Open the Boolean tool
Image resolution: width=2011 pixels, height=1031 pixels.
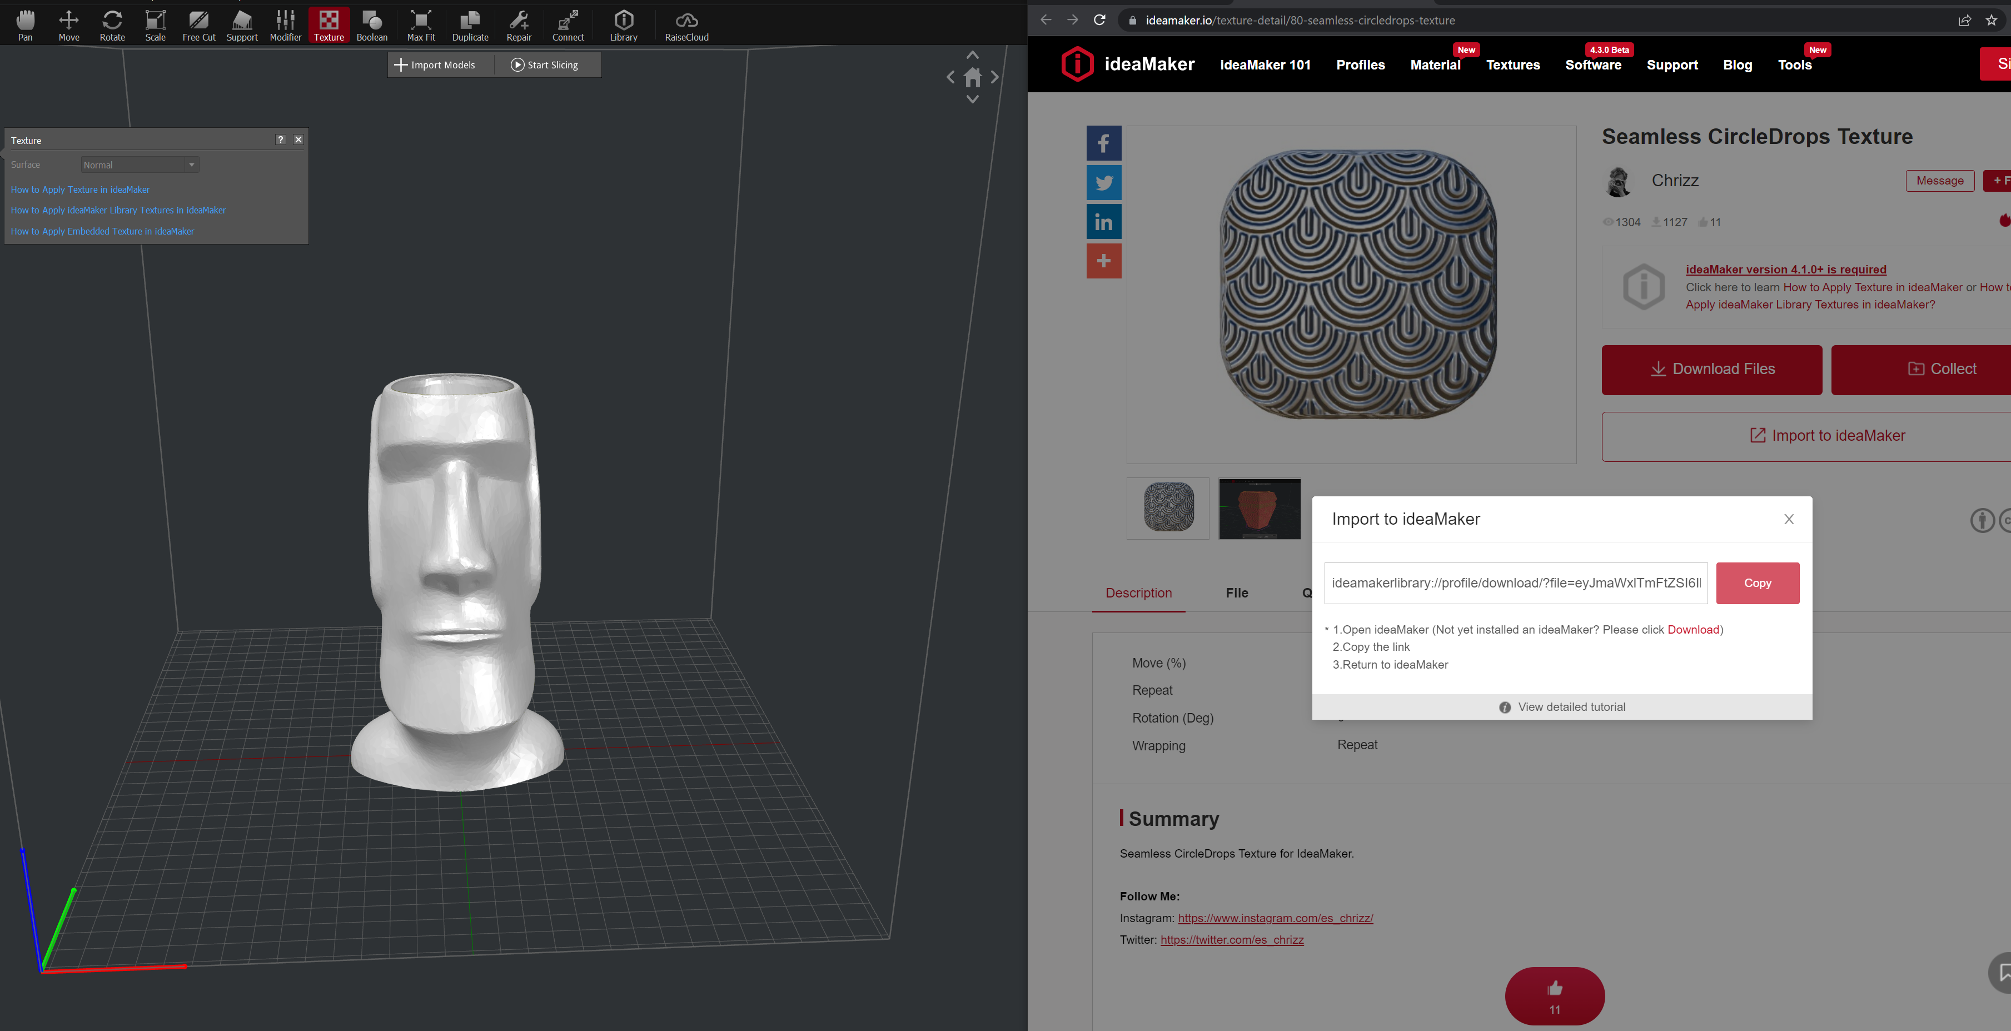pos(372,26)
